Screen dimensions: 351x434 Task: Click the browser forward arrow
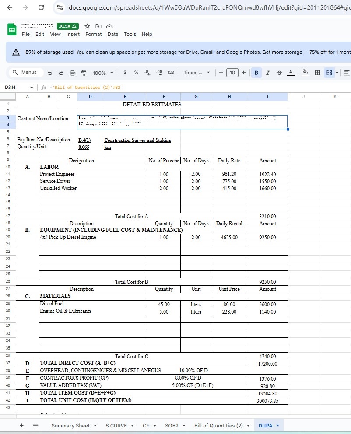coord(25,7)
